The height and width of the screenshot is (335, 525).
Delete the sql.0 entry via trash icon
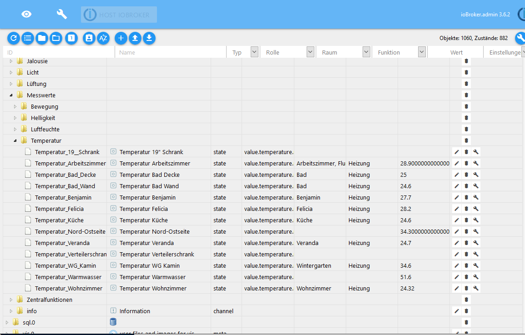click(x=466, y=323)
